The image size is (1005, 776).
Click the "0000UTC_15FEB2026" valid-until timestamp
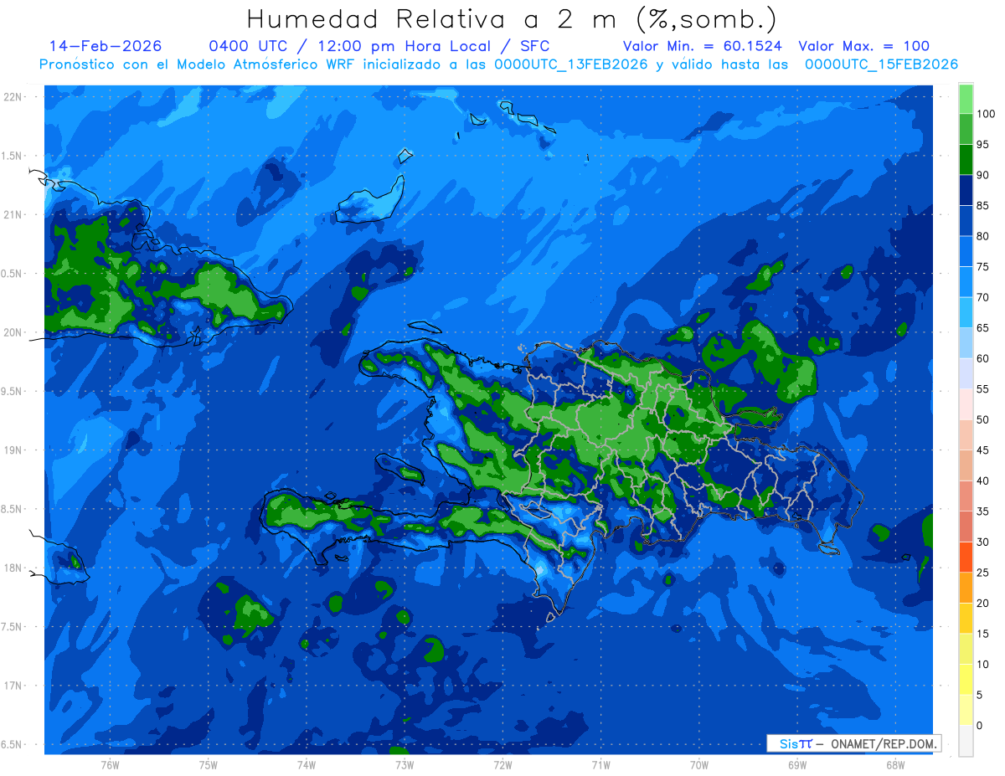coord(881,64)
